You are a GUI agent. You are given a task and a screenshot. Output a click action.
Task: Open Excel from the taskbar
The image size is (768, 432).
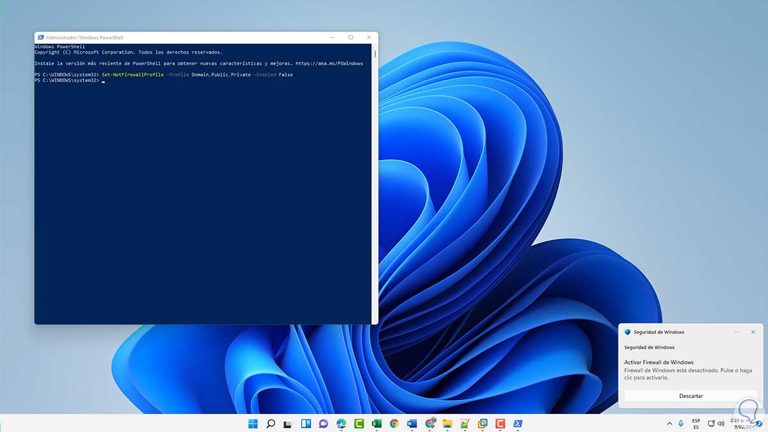[376, 424]
